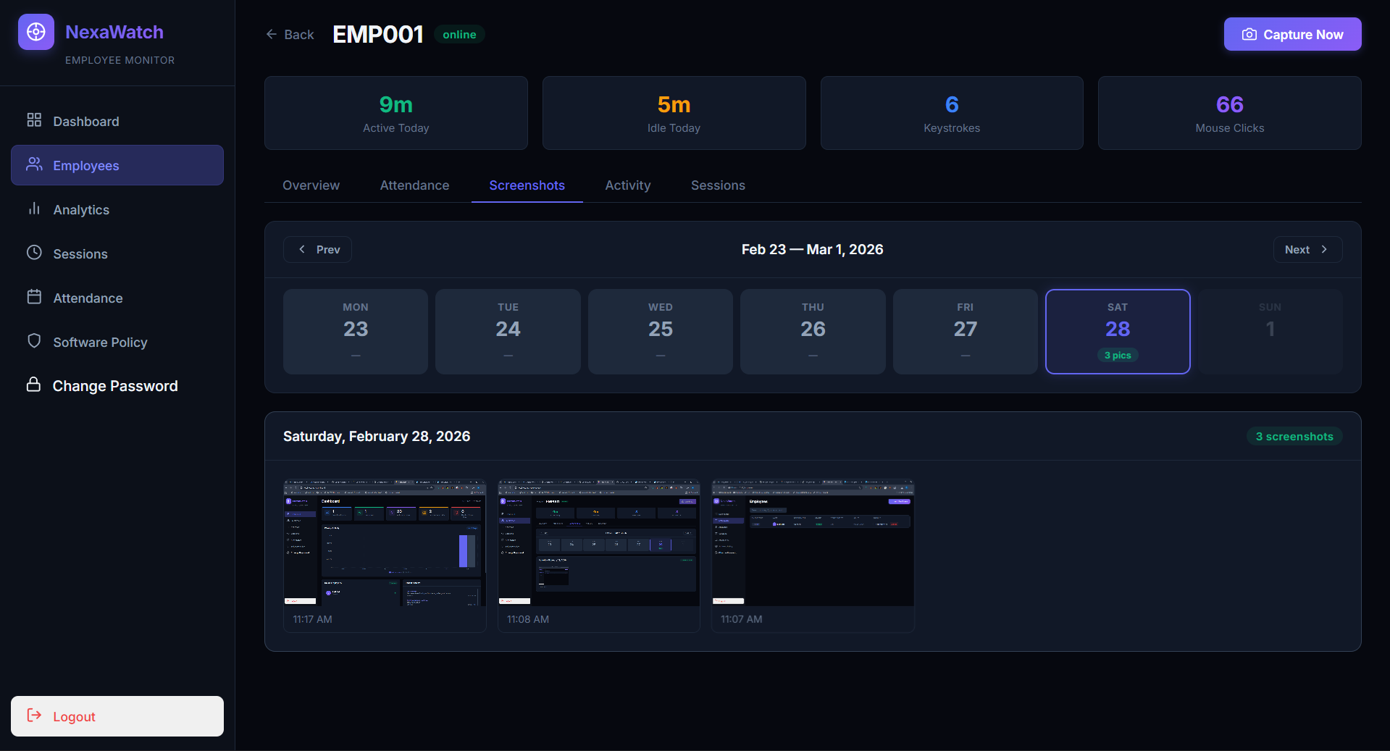The height and width of the screenshot is (751, 1390).
Task: Click the NexaWatch logo icon
Action: (36, 32)
